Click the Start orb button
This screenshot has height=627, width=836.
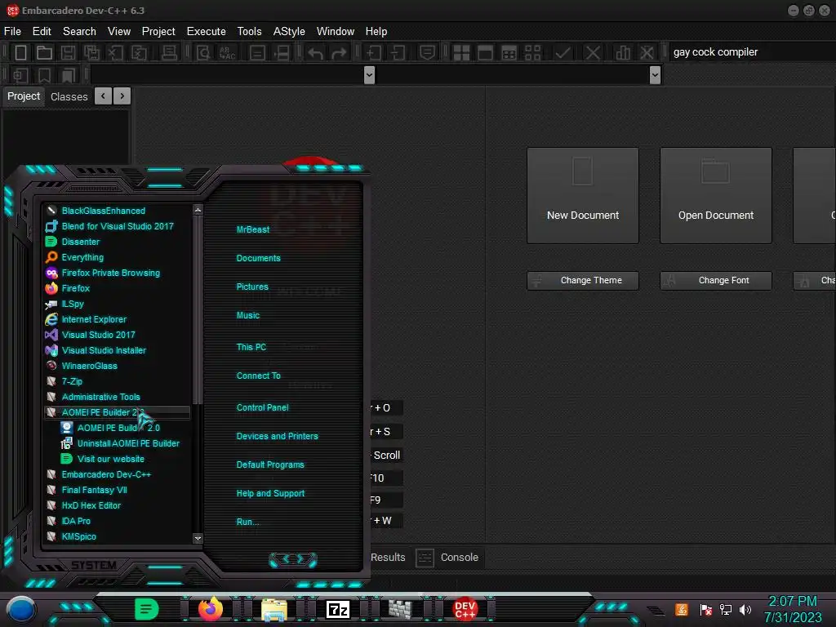click(x=20, y=609)
